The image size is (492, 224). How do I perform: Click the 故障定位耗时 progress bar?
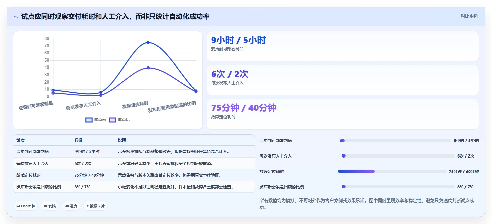tap(392, 171)
